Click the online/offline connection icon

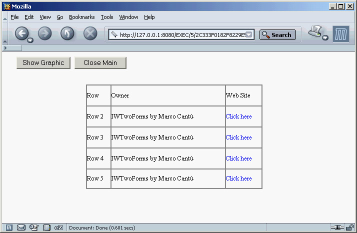(336, 227)
